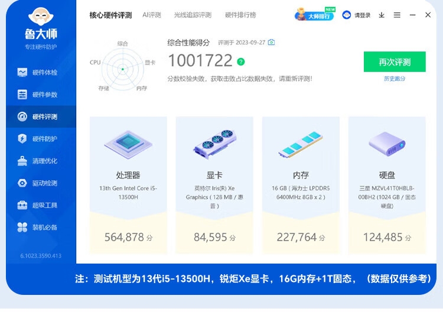This screenshot has height=315, width=443.
Task: Open 驱动检测 sidebar item
Action: pos(41,183)
